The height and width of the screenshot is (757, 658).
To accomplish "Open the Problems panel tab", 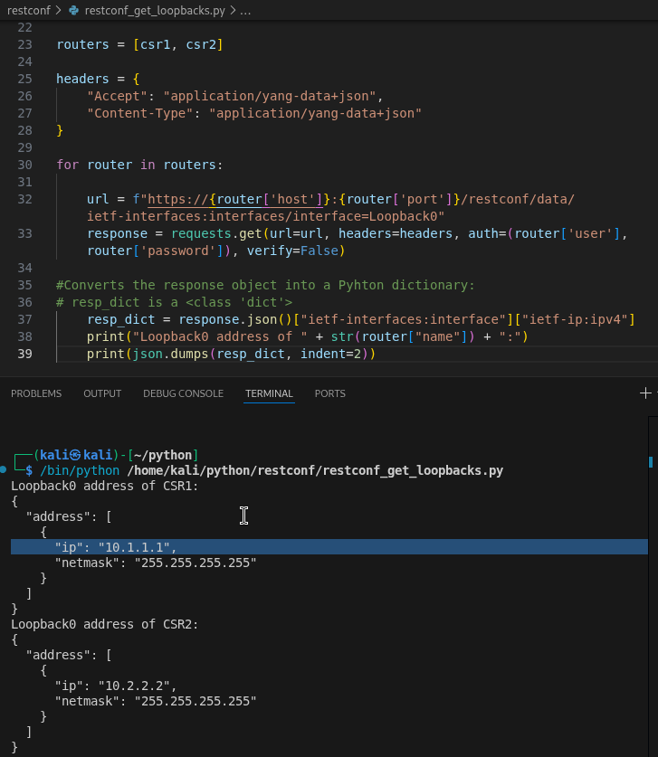I will point(36,393).
